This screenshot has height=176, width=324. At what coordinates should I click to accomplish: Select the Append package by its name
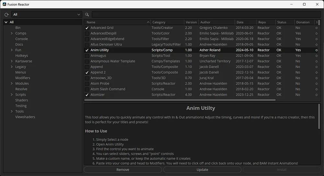97,67
